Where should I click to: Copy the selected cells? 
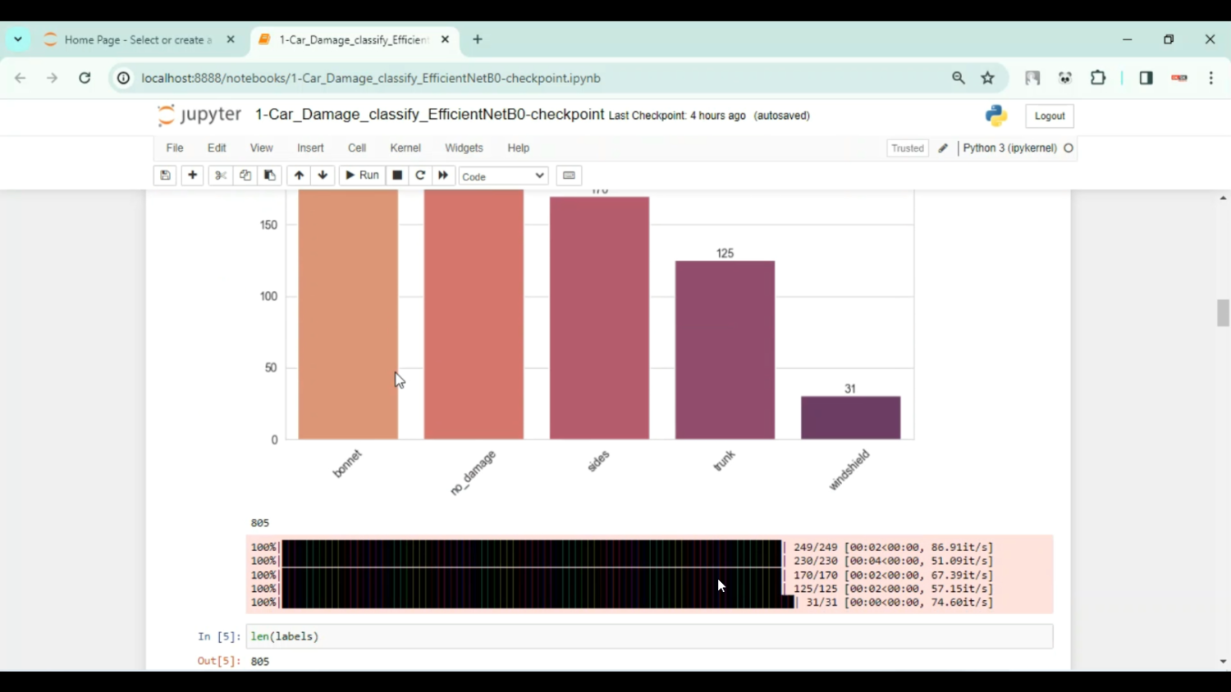pos(245,175)
